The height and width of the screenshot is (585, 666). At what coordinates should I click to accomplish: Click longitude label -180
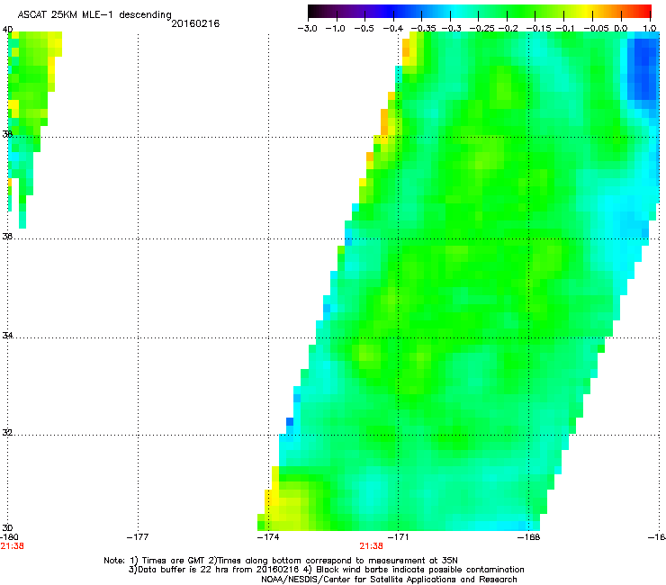(x=9, y=537)
